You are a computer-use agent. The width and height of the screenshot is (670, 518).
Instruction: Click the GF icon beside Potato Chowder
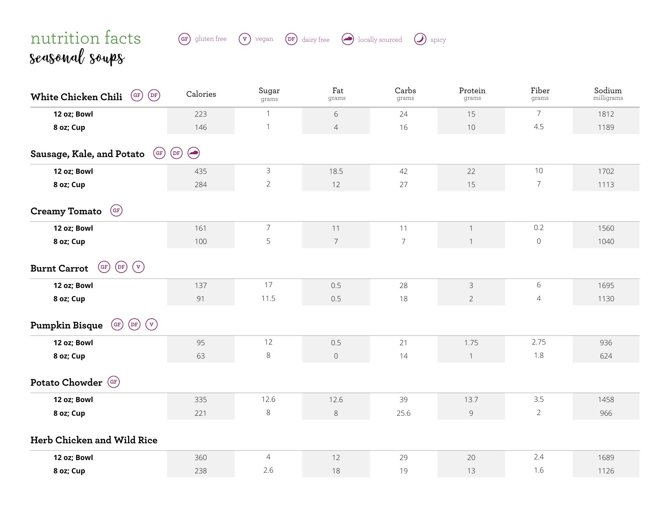[113, 382]
